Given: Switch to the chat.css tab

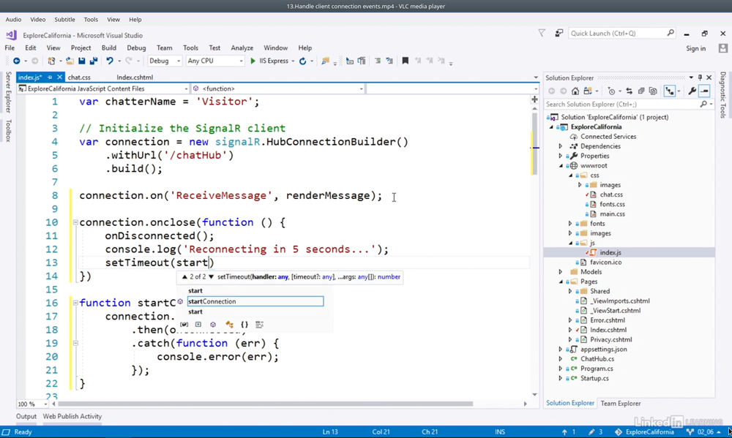Looking at the screenshot, I should pos(79,78).
